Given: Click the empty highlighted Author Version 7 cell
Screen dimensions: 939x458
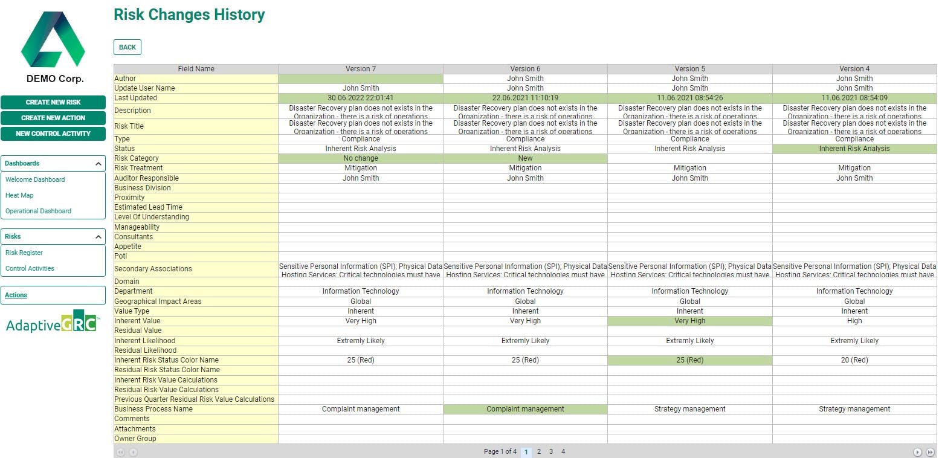Looking at the screenshot, I should [361, 79].
